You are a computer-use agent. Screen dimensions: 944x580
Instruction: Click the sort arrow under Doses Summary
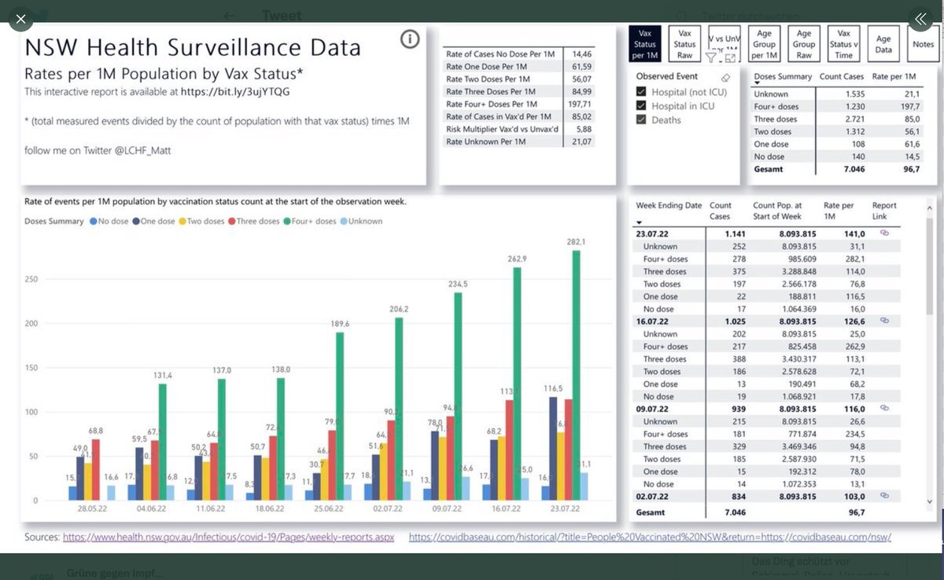pos(757,84)
